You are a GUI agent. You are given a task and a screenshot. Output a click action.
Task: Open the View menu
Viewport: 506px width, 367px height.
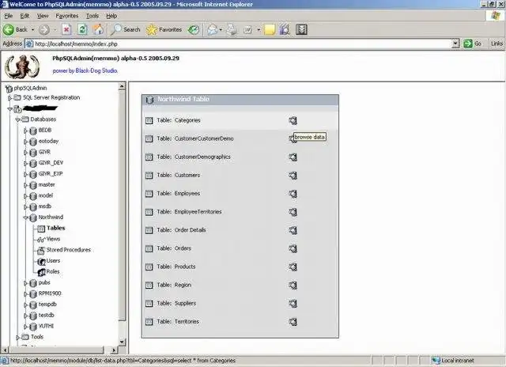[x=43, y=16]
